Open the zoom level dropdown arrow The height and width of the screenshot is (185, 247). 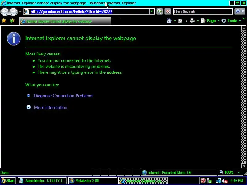(x=239, y=173)
